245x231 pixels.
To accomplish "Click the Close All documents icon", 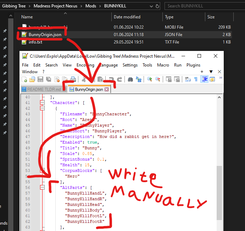I will (65, 79).
